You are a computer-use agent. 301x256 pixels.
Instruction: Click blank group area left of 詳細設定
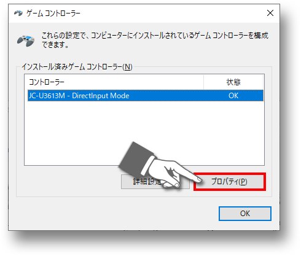click(x=69, y=182)
